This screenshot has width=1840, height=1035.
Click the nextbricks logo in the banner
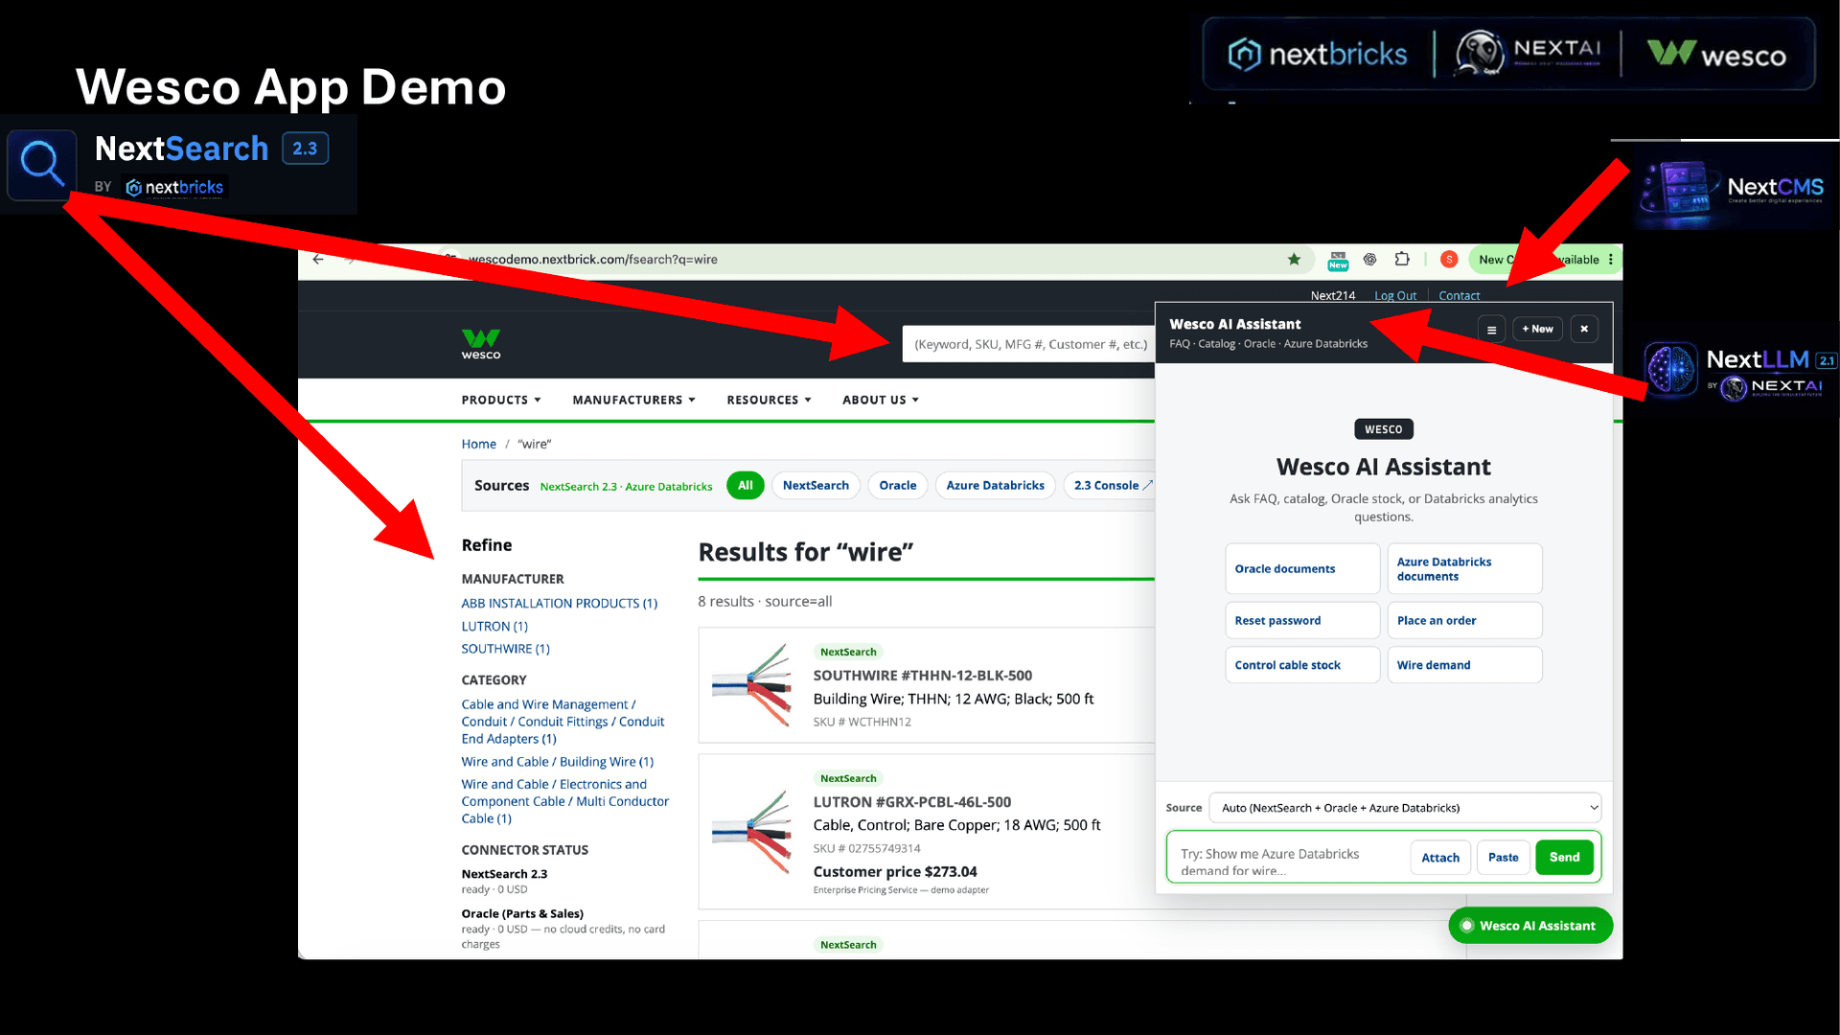coord(1318,54)
